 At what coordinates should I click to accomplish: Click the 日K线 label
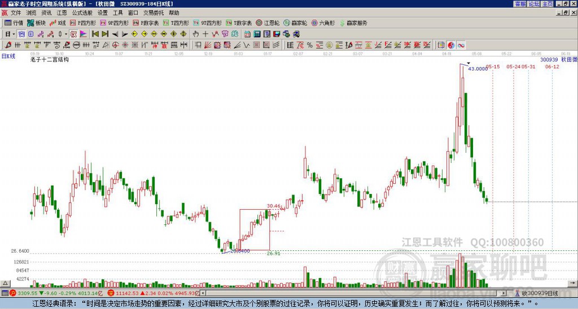[8, 56]
